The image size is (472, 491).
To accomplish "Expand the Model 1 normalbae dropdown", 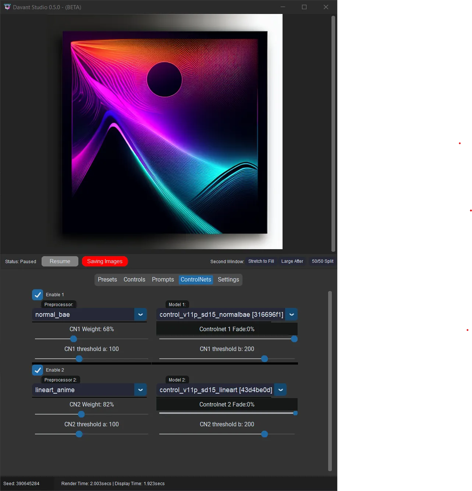I will [x=291, y=315].
